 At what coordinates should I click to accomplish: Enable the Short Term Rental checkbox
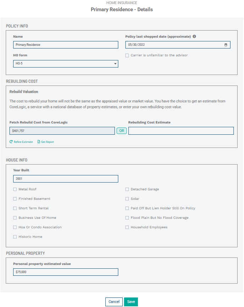[x=15, y=208]
